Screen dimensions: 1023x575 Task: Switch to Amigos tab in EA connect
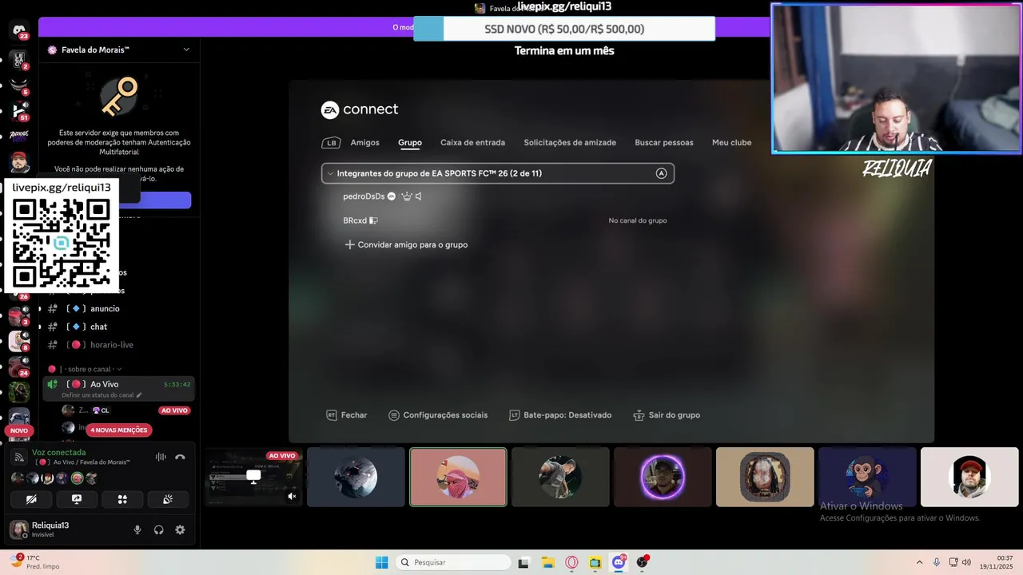(364, 142)
